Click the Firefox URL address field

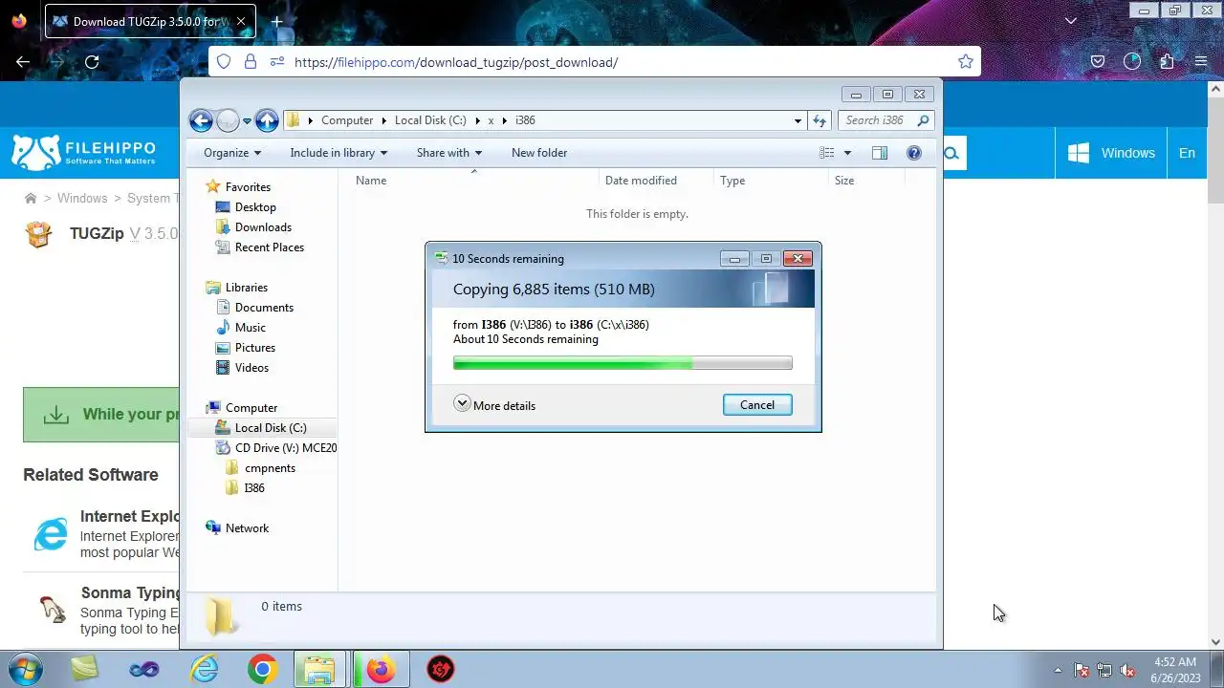(622, 62)
